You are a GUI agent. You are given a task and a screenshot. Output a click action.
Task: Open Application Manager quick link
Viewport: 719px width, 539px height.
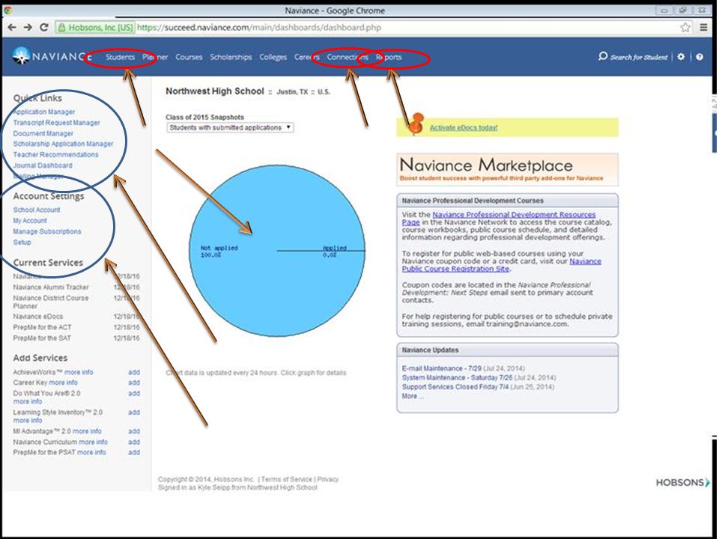44,112
